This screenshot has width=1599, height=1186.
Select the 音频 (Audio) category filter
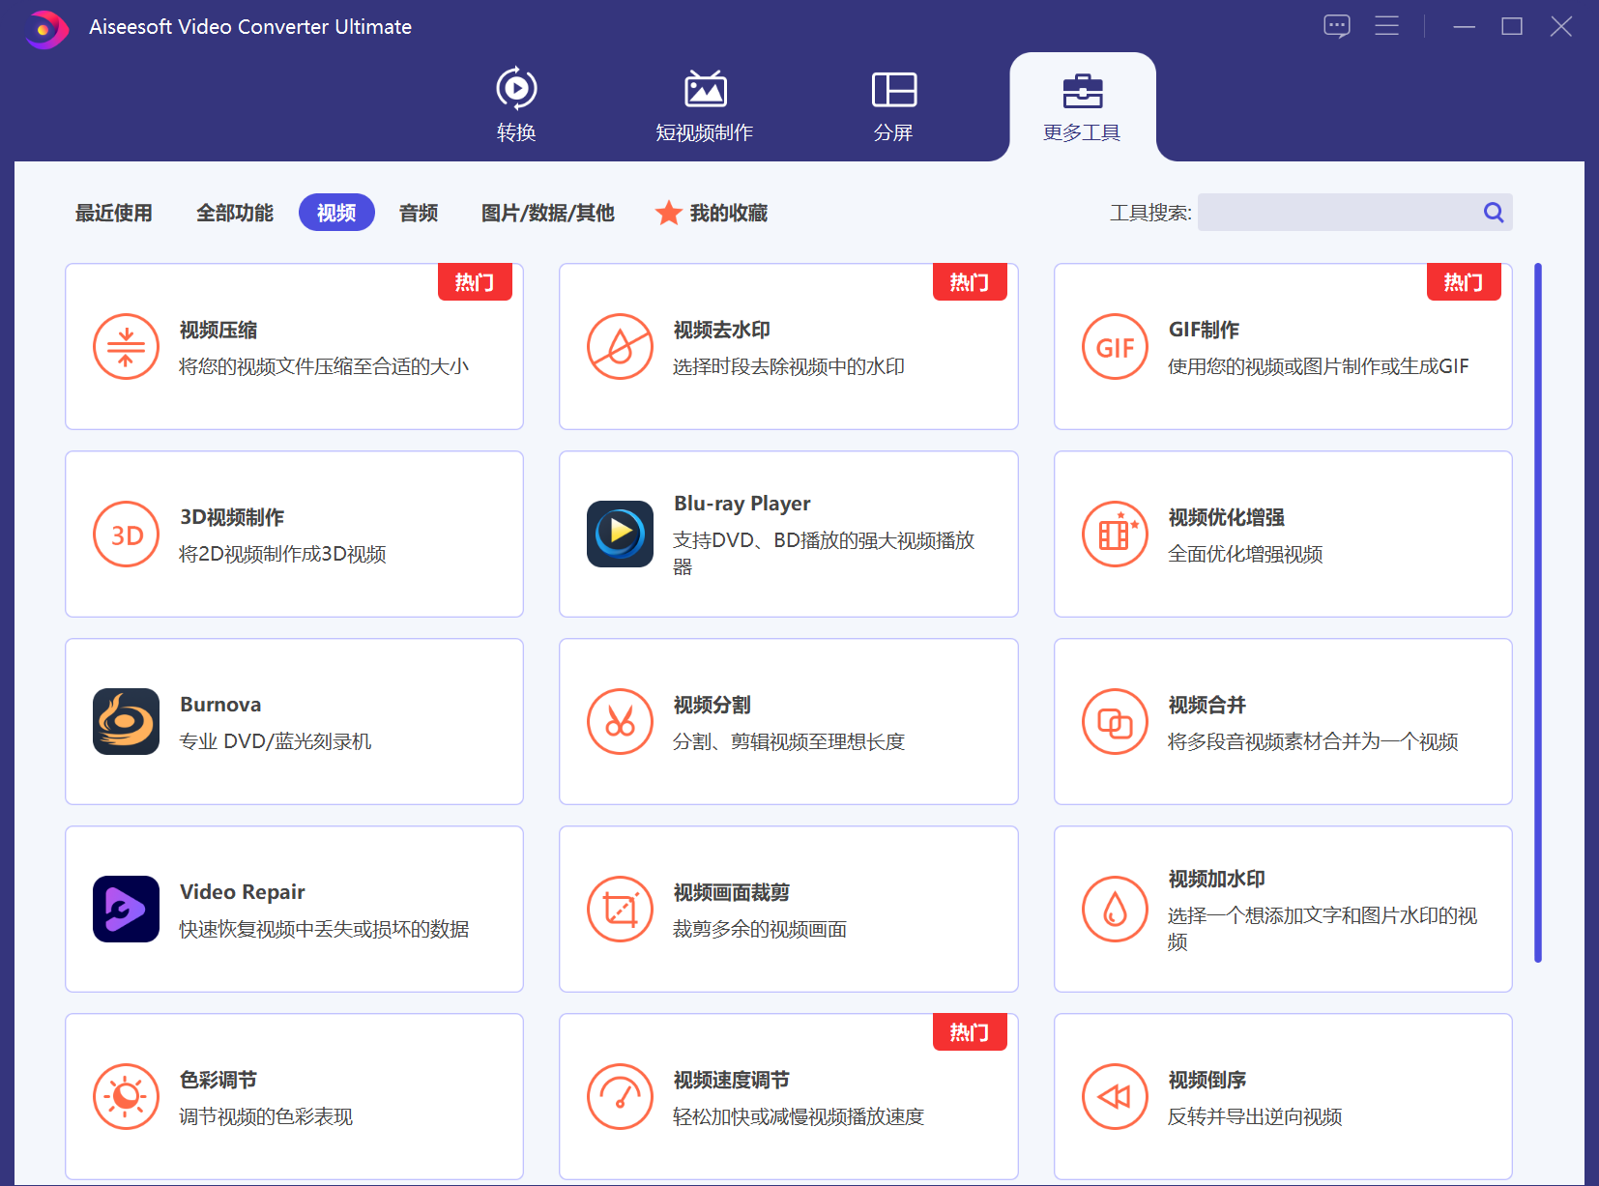coord(419,213)
